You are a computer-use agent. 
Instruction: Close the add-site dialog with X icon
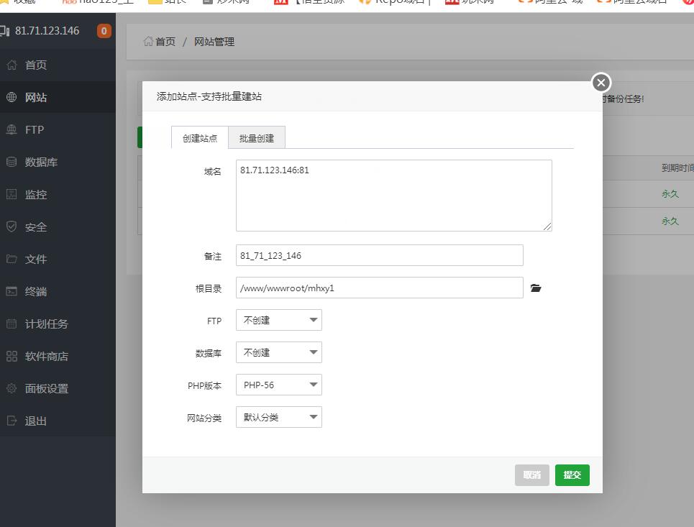601,83
